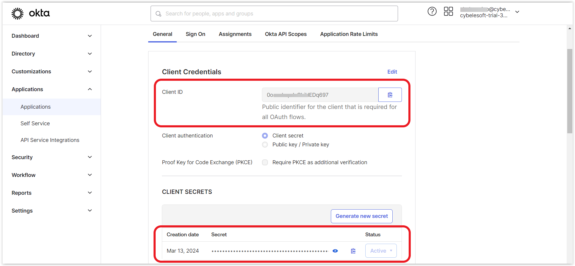Viewport: 575px width, 266px height.
Task: Copy the client secret to clipboard
Action: tap(353, 251)
